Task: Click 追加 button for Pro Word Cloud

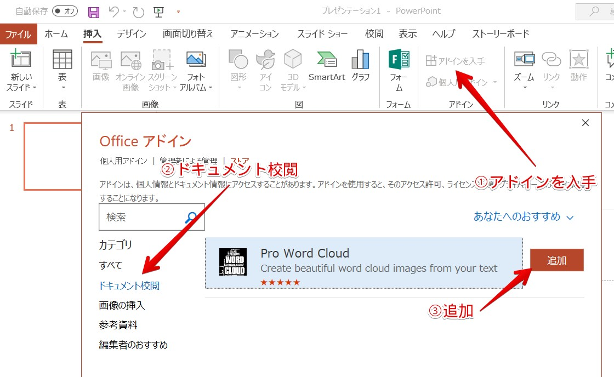Action: point(557,260)
